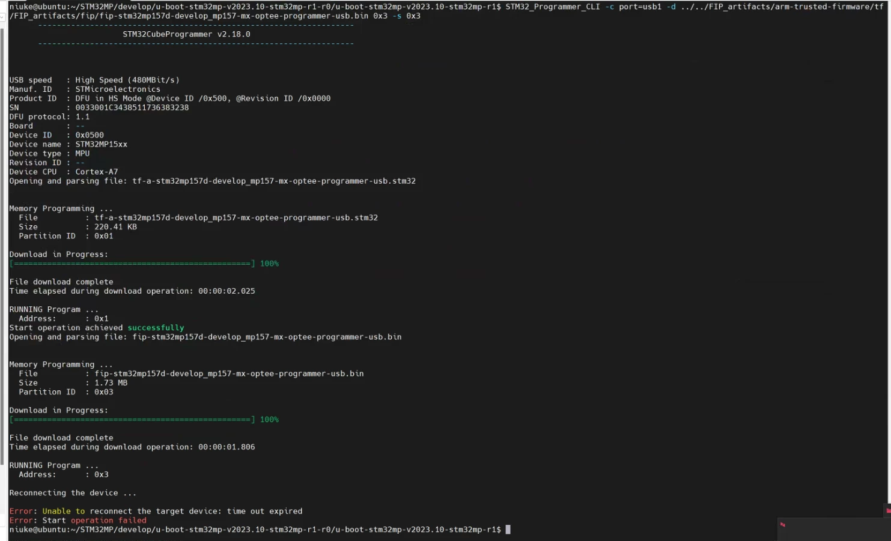The height and width of the screenshot is (541, 891).
Task: Click the left vertical scrollbar thumb
Action: pos(2,246)
